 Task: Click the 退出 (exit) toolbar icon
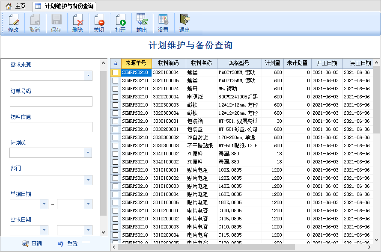click(185, 23)
